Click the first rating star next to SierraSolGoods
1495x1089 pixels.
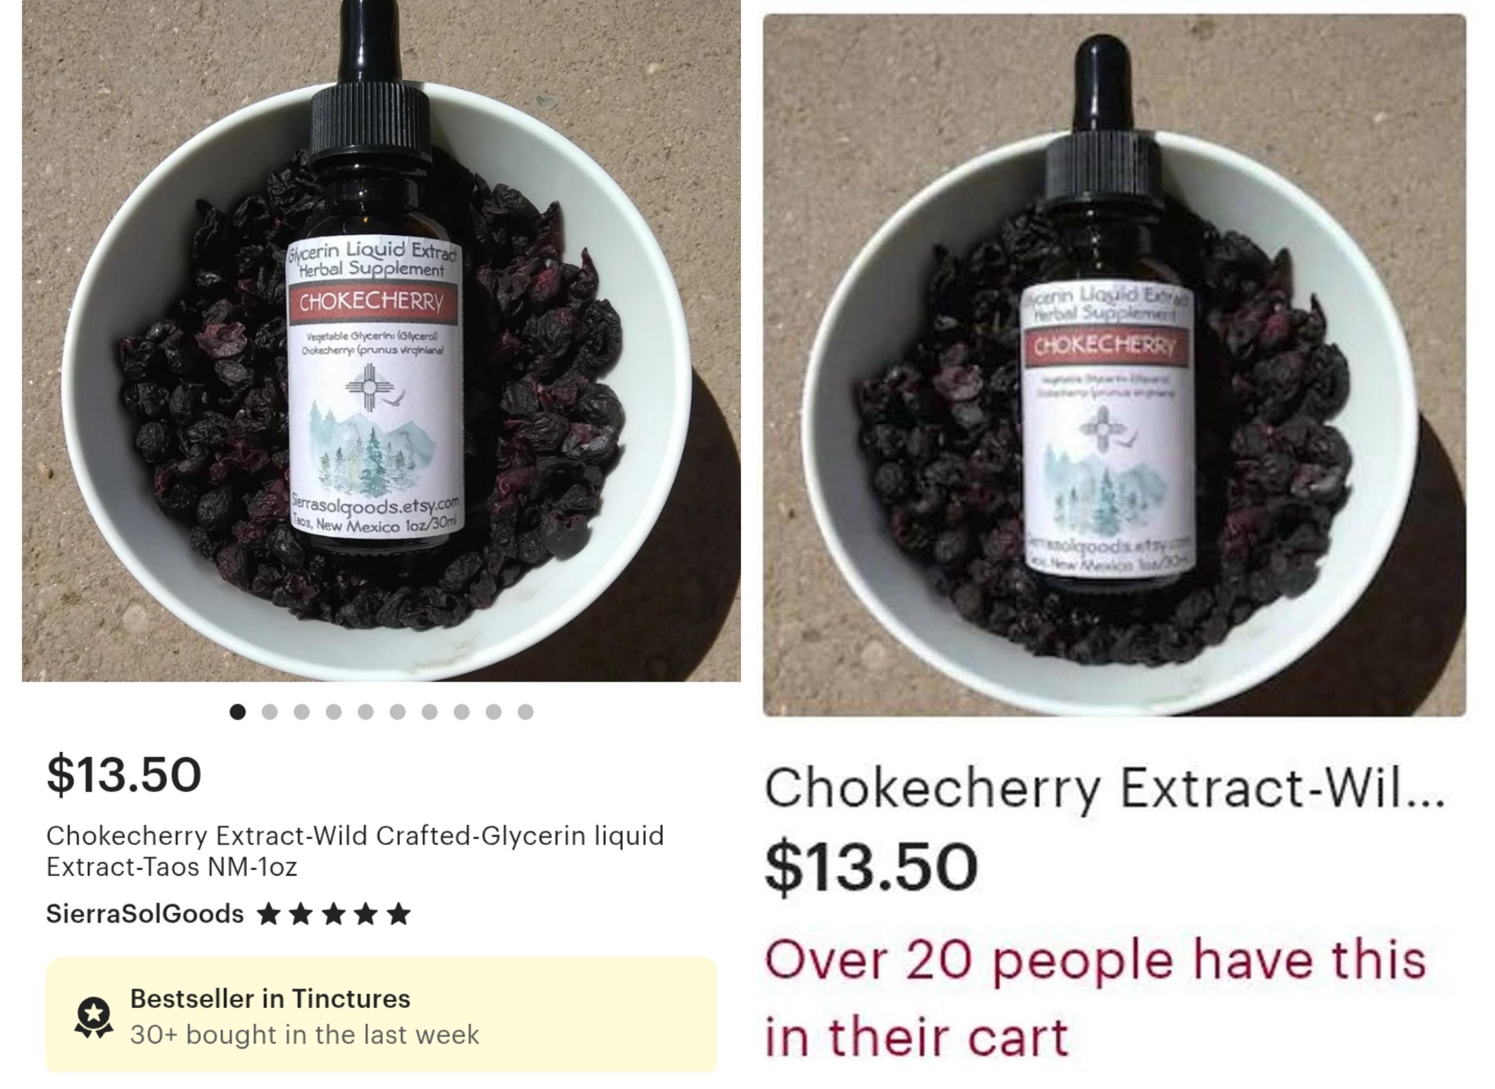tap(268, 915)
